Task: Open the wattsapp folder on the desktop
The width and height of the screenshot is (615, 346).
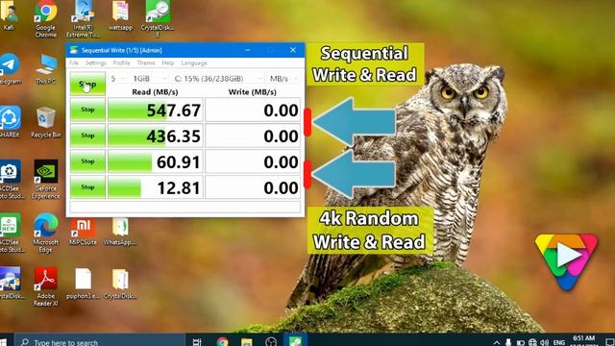Action: pyautogui.click(x=120, y=16)
